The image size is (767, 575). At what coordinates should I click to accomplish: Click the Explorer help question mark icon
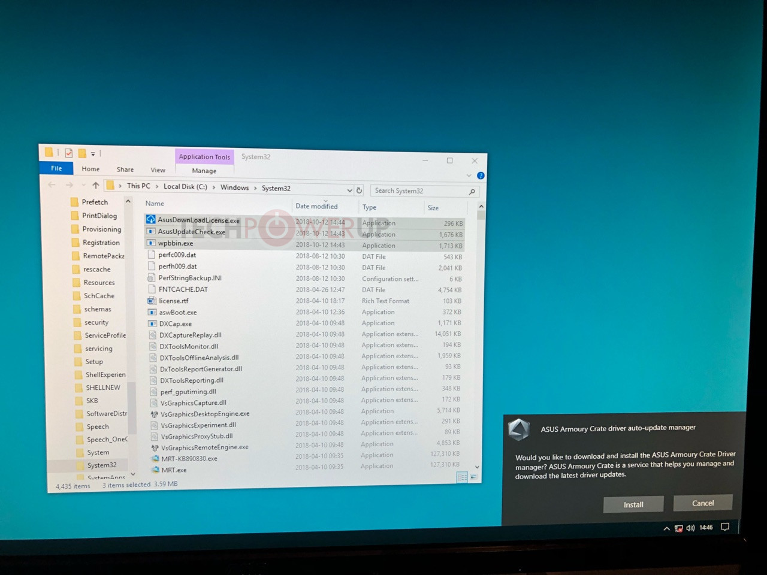pos(481,175)
